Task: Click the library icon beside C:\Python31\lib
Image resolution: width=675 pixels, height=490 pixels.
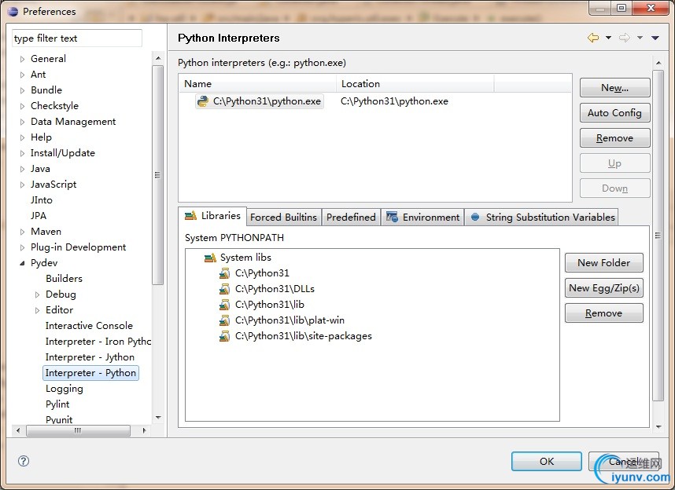Action: (224, 305)
